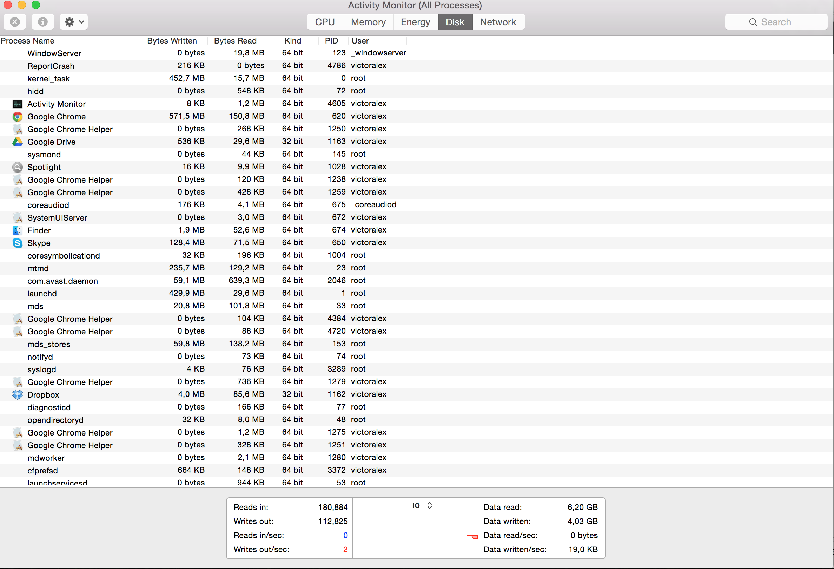Open the gear action menu dropdown

click(x=74, y=22)
